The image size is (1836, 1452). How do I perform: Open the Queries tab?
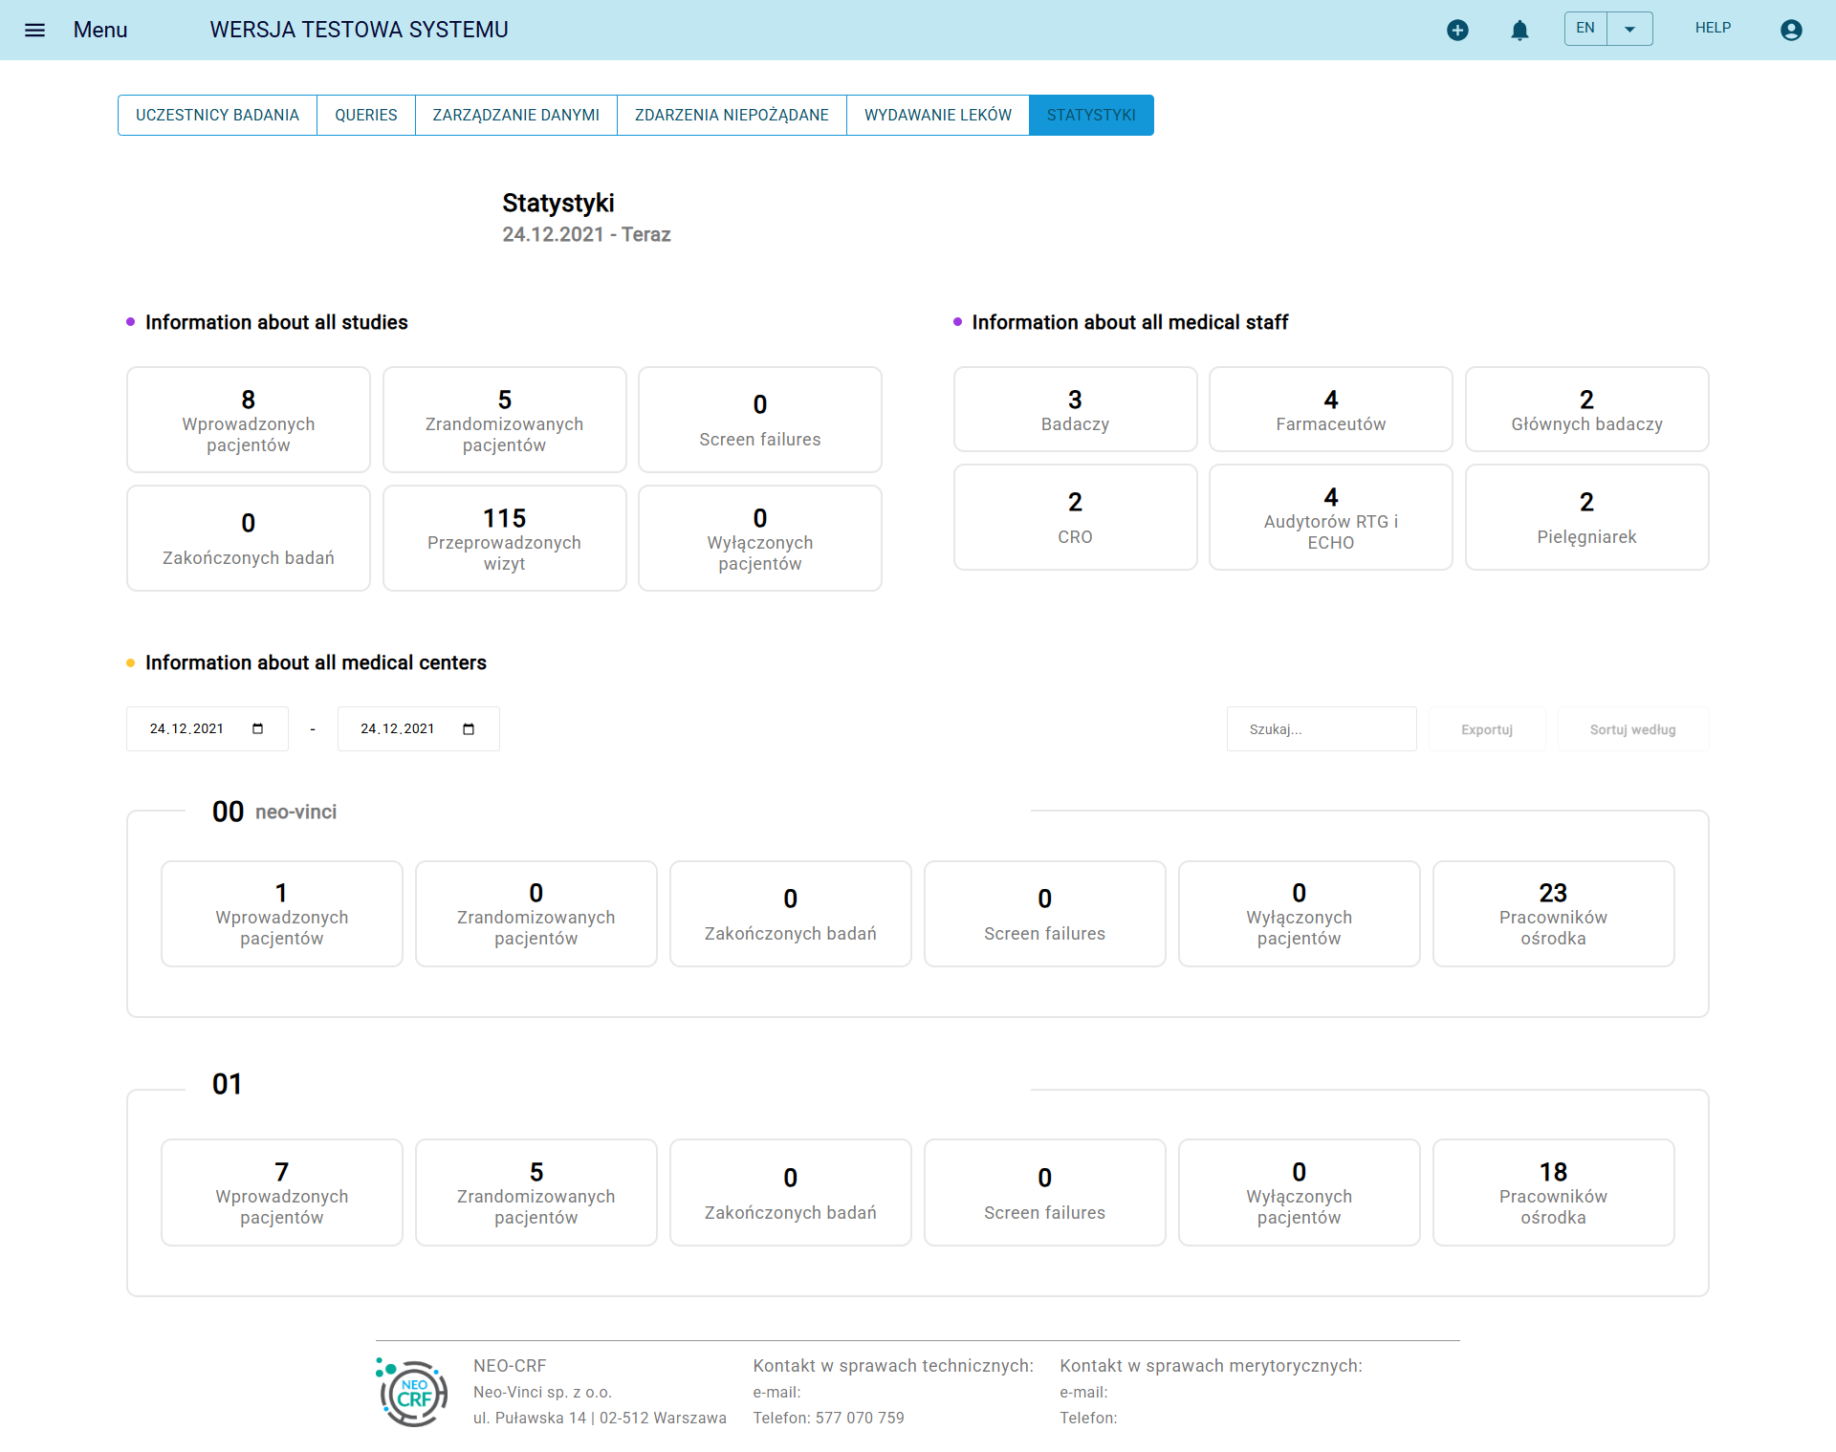pyautogui.click(x=365, y=115)
